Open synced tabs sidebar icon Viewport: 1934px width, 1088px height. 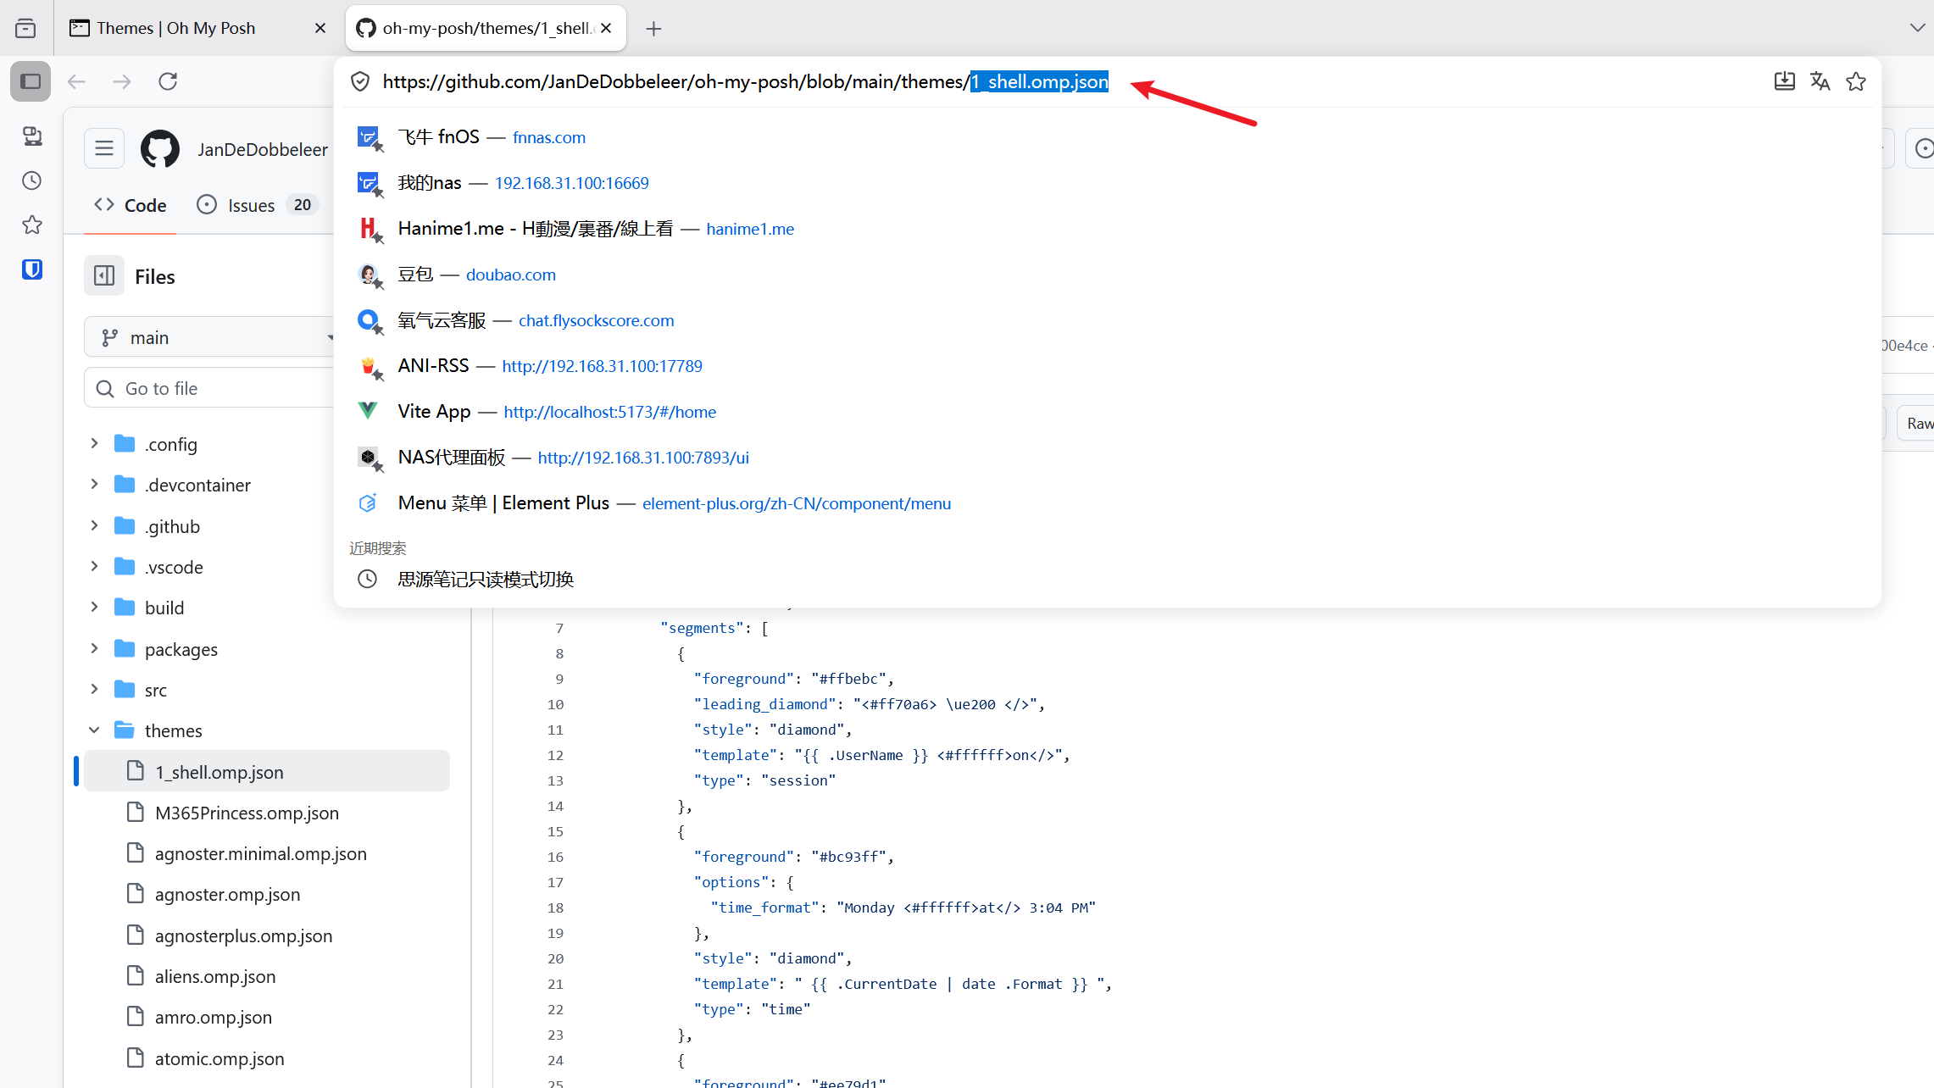pyautogui.click(x=32, y=136)
